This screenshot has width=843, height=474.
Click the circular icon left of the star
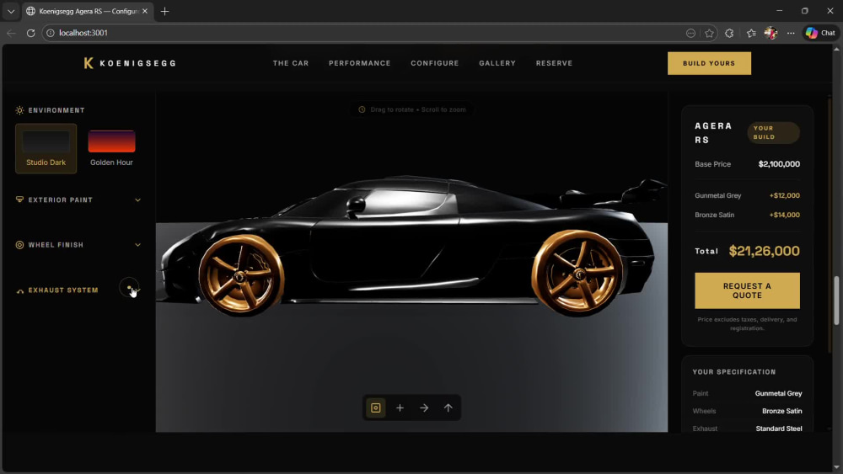click(x=691, y=33)
